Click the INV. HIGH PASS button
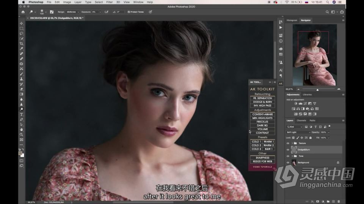This screenshot has height=204, width=364. point(262,106)
